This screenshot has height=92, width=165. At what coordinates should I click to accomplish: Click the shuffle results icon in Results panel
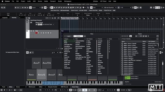[146, 36]
